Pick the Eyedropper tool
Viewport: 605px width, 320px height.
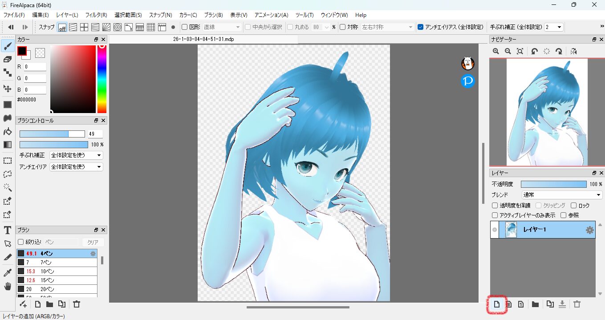point(7,272)
